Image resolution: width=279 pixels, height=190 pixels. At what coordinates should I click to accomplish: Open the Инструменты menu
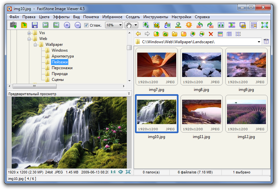click(156, 17)
